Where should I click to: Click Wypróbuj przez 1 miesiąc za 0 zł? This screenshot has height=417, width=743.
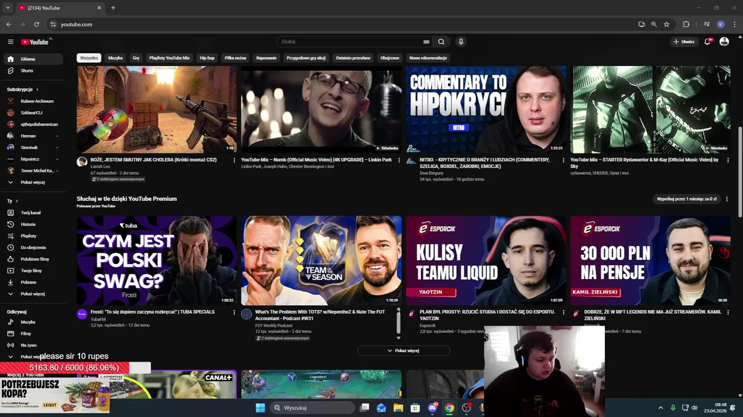(x=687, y=199)
